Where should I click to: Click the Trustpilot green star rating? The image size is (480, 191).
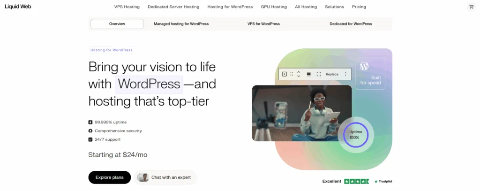[356, 182]
